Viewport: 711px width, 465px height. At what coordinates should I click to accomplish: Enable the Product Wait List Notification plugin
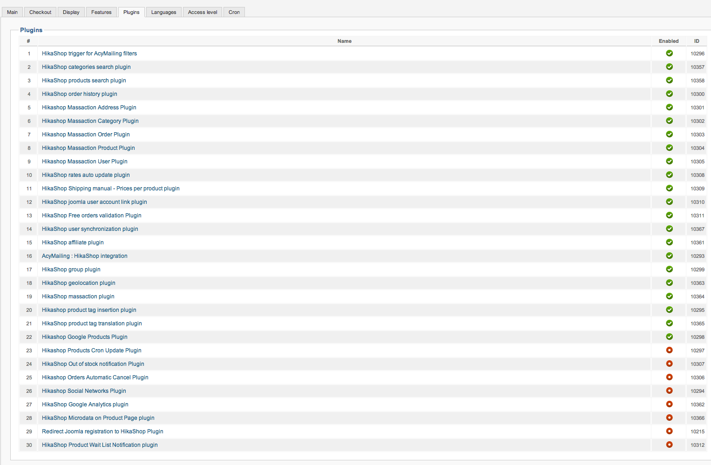pos(670,445)
